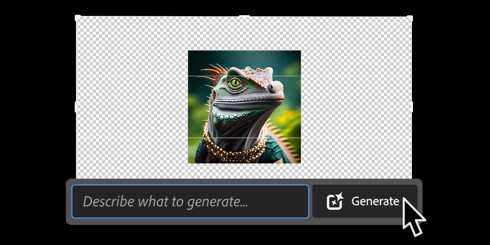Select the top-center transform handle
Viewport: 490px width, 245px height.
[x=244, y=17]
